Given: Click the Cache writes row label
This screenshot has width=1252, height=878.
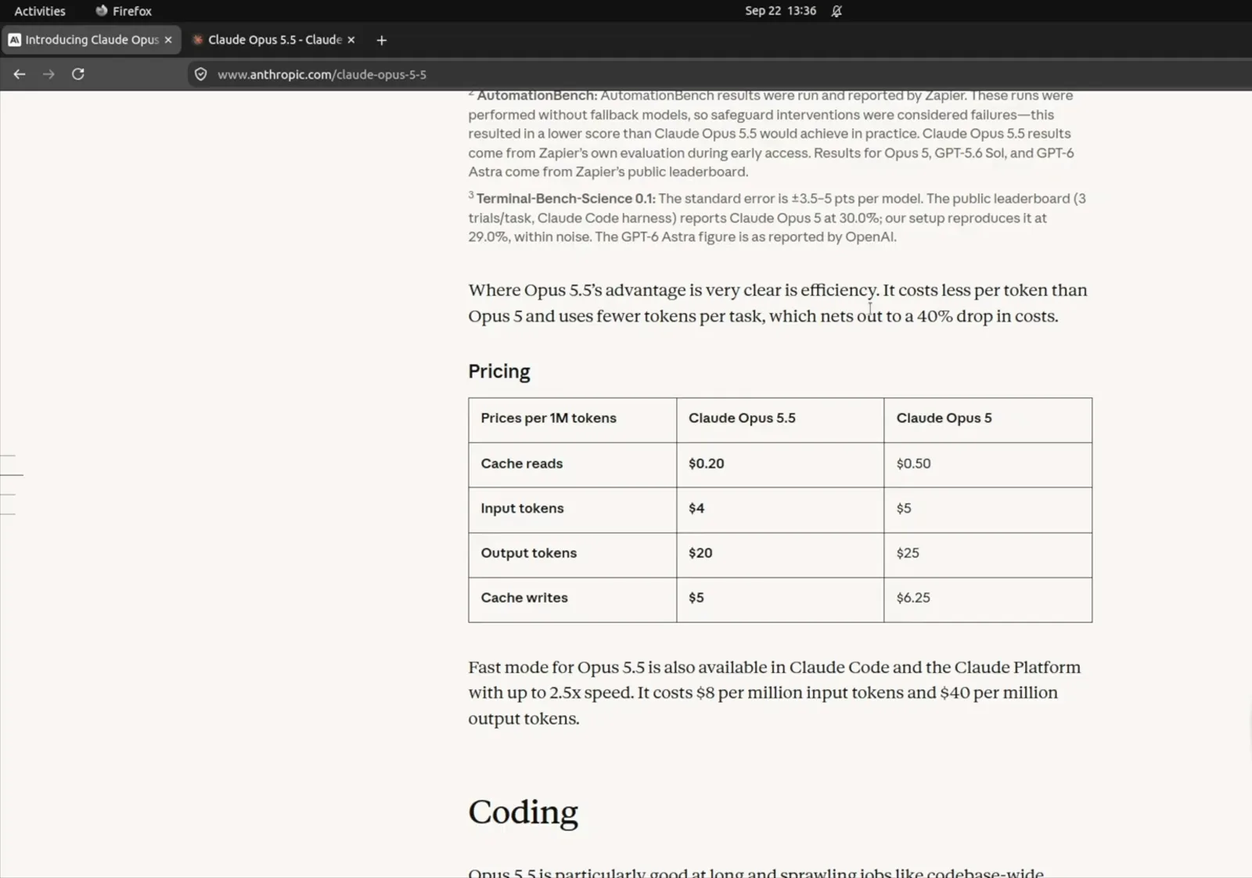Looking at the screenshot, I should click(x=524, y=597).
